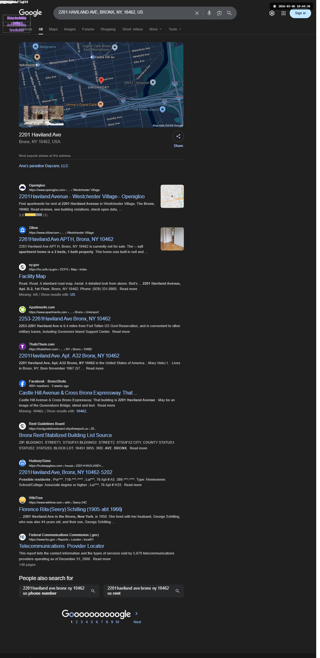Open the Street View thumbnail
The height and width of the screenshot is (658, 320).
(x=44, y=116)
